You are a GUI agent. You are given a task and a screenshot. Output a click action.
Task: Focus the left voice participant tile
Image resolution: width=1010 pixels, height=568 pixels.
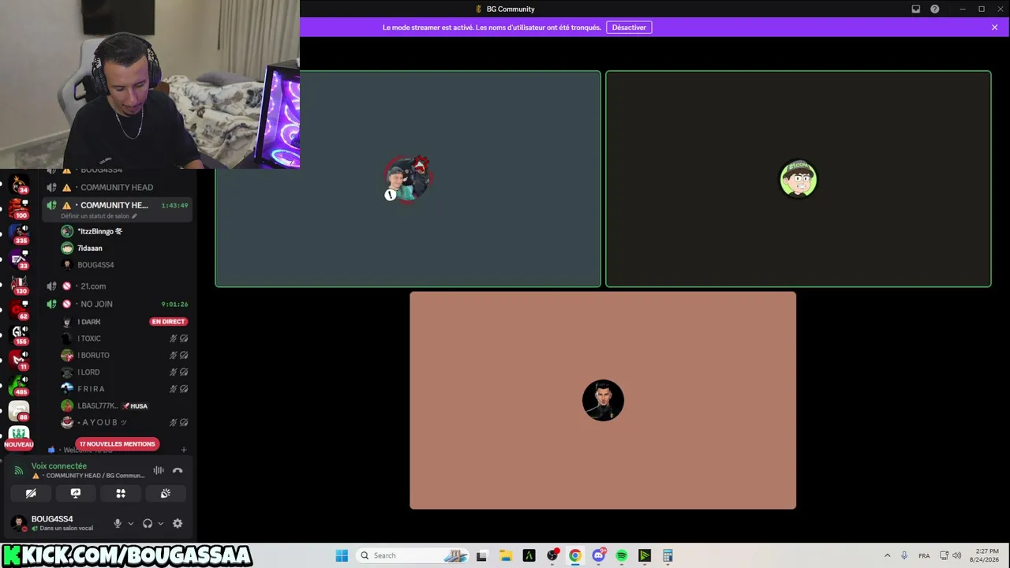point(408,179)
